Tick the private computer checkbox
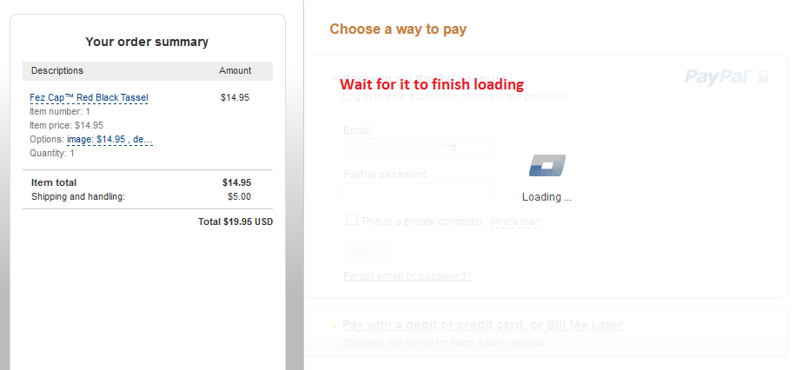Viewport: 802px width, 370px height. pyautogui.click(x=352, y=220)
